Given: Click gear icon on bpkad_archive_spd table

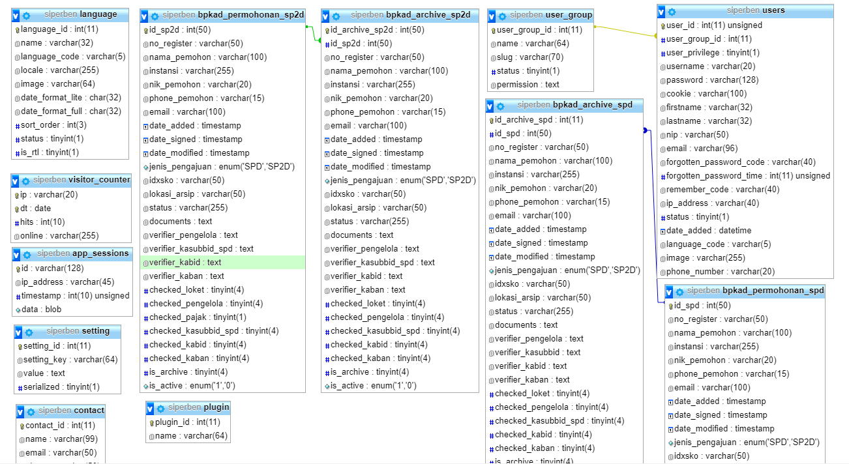Looking at the screenshot, I should tap(501, 106).
